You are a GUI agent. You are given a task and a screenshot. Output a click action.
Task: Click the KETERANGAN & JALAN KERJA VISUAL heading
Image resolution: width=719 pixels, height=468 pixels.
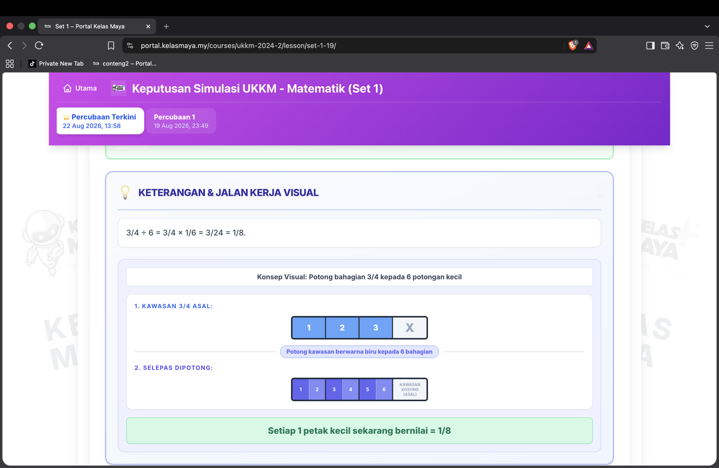[x=228, y=193]
